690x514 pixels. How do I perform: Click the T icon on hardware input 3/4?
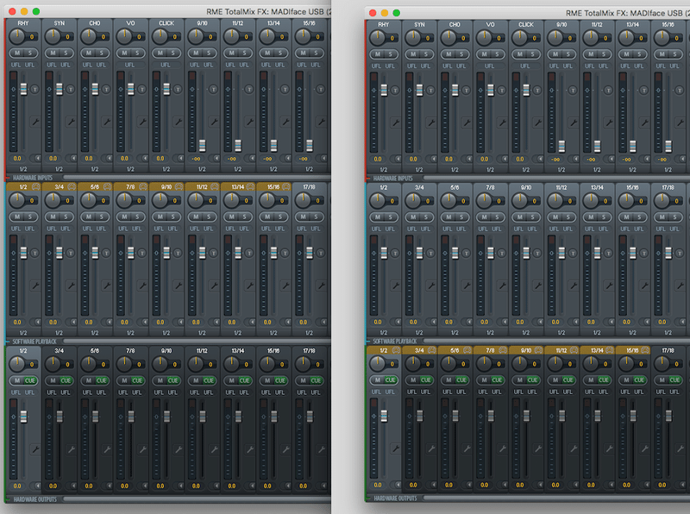pyautogui.click(x=72, y=251)
